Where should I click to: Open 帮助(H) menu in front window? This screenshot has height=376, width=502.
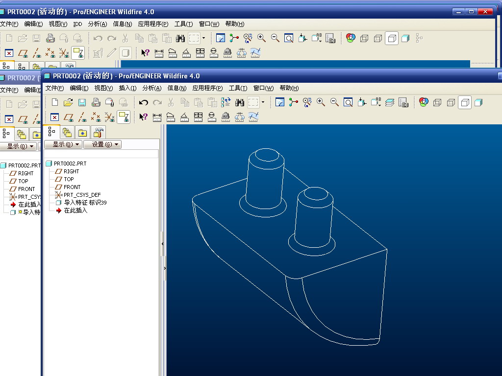(x=289, y=88)
